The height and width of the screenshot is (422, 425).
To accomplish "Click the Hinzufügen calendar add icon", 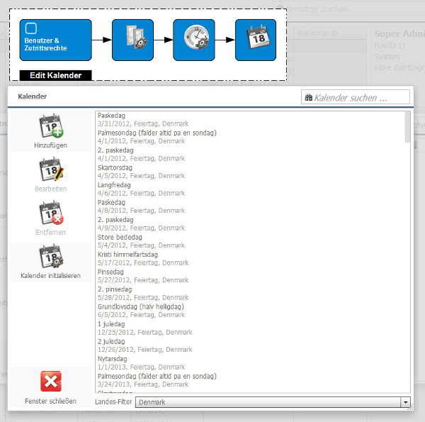I will pyautogui.click(x=50, y=126).
